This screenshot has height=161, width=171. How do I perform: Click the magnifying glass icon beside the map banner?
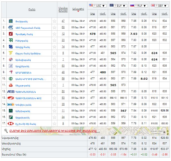pos(6,130)
